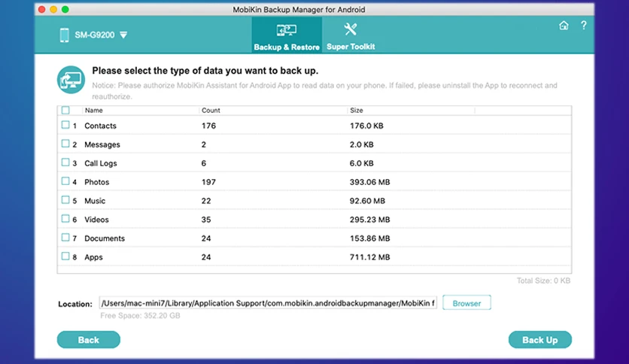
Task: Click the SM-G9200 phone device icon
Action: 64,35
